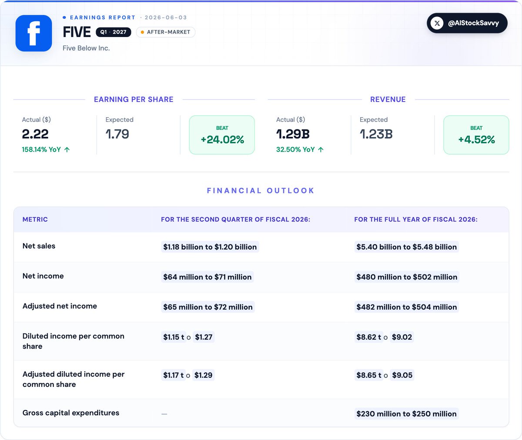The width and height of the screenshot is (522, 440).
Task: Click the Net sales row label
Action: (x=39, y=246)
